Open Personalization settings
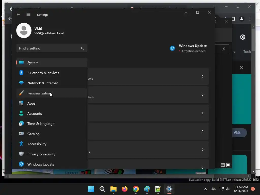The height and width of the screenshot is (195, 260). 51,93
